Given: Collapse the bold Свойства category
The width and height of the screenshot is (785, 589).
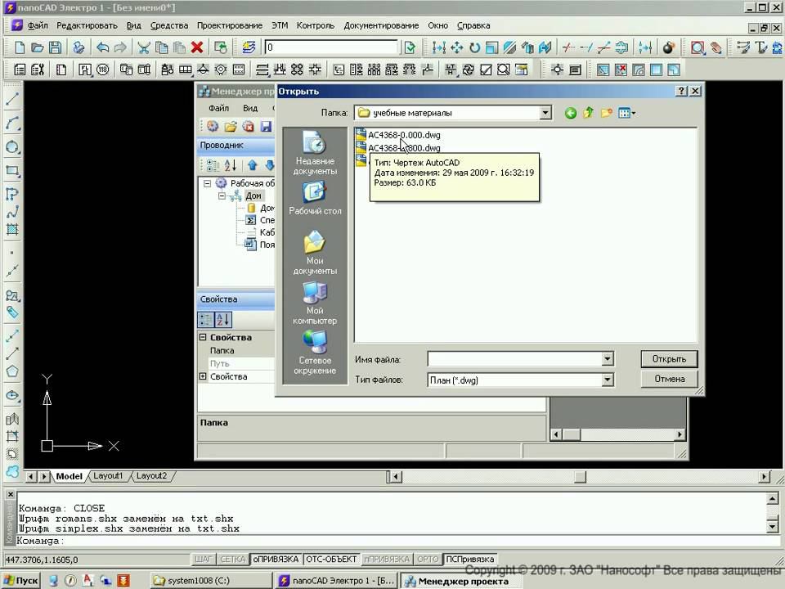Looking at the screenshot, I should pos(203,337).
